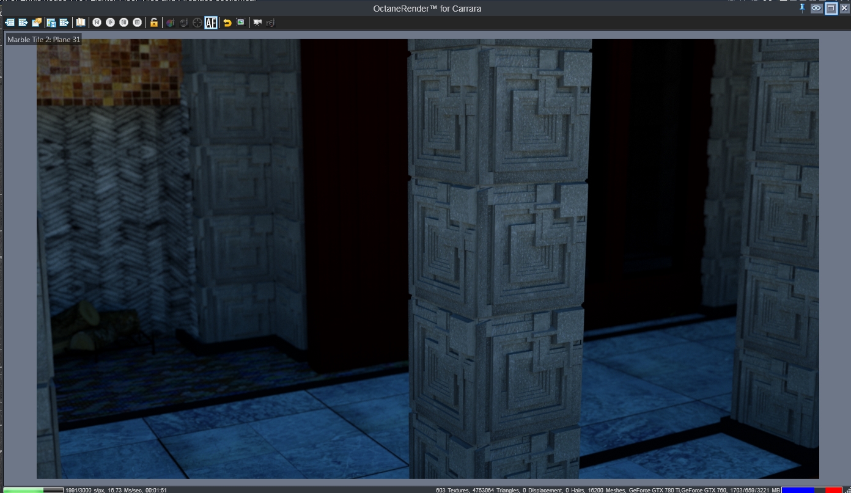Click the green render progress bar
The image size is (851, 493).
click(33, 489)
